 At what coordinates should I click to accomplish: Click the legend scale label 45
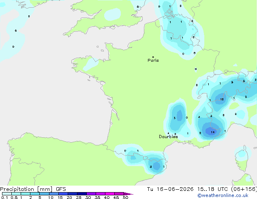(116, 197)
